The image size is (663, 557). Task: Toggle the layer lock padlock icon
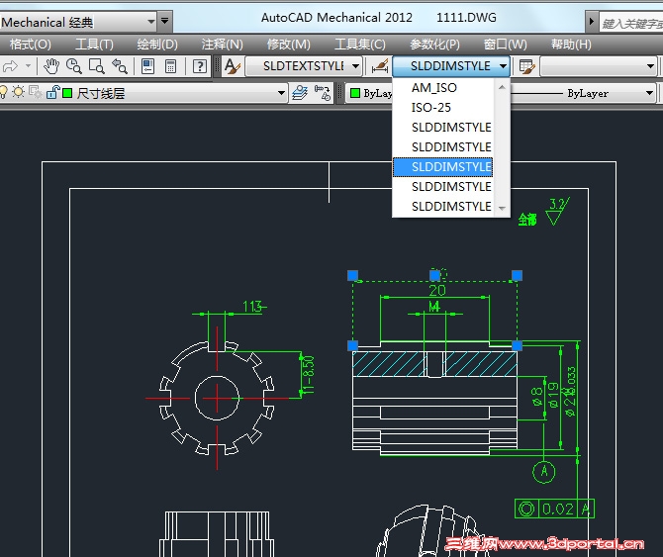click(x=52, y=92)
